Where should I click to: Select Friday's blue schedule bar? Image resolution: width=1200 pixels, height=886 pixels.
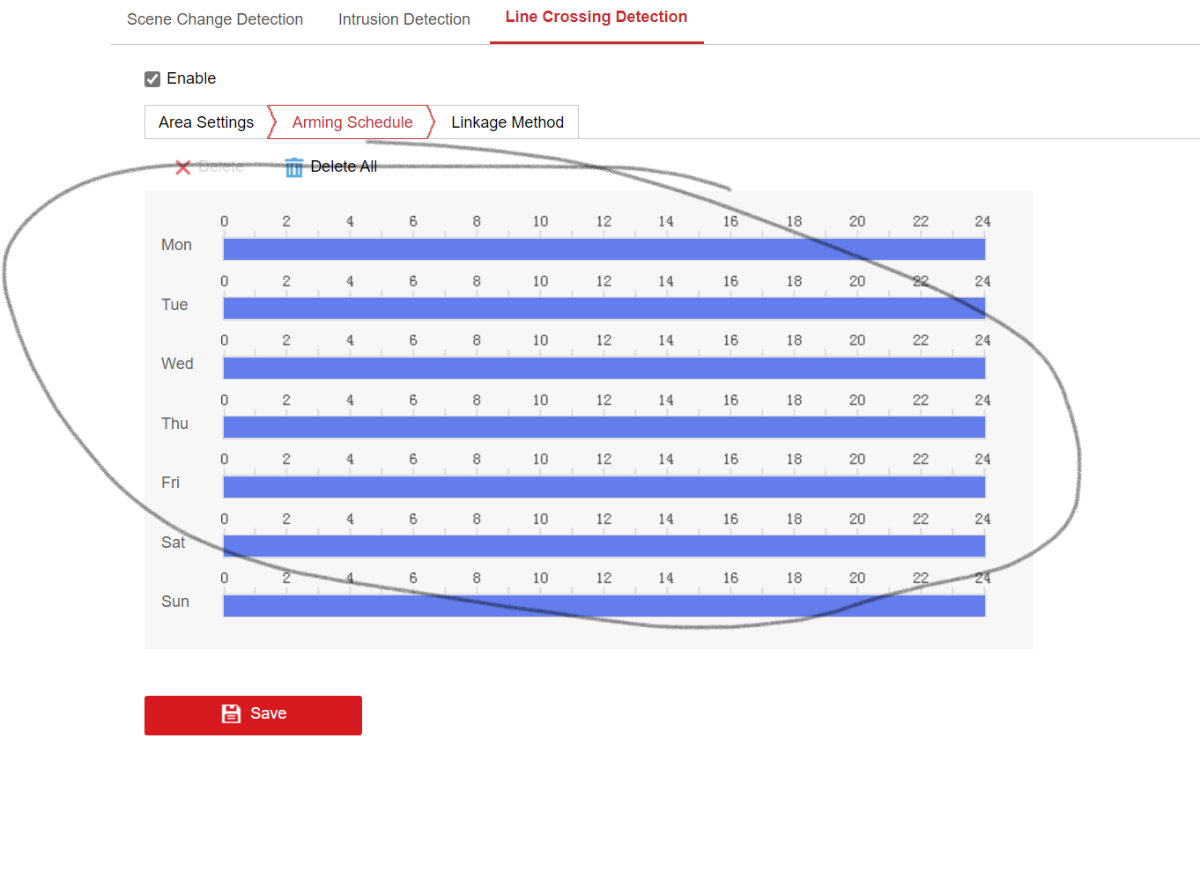point(604,487)
